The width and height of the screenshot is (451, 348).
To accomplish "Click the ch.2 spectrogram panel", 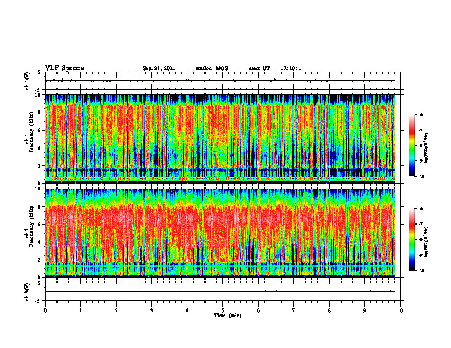I will click(220, 233).
